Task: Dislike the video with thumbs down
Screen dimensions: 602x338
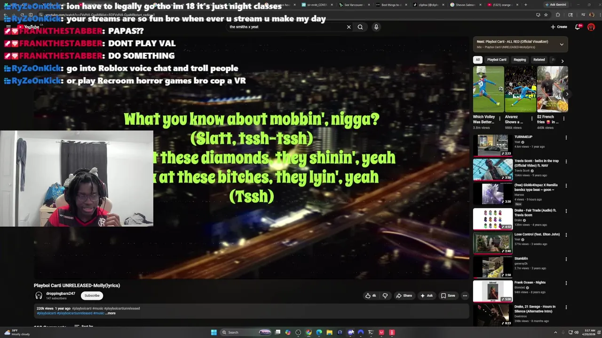Action: click(385, 296)
